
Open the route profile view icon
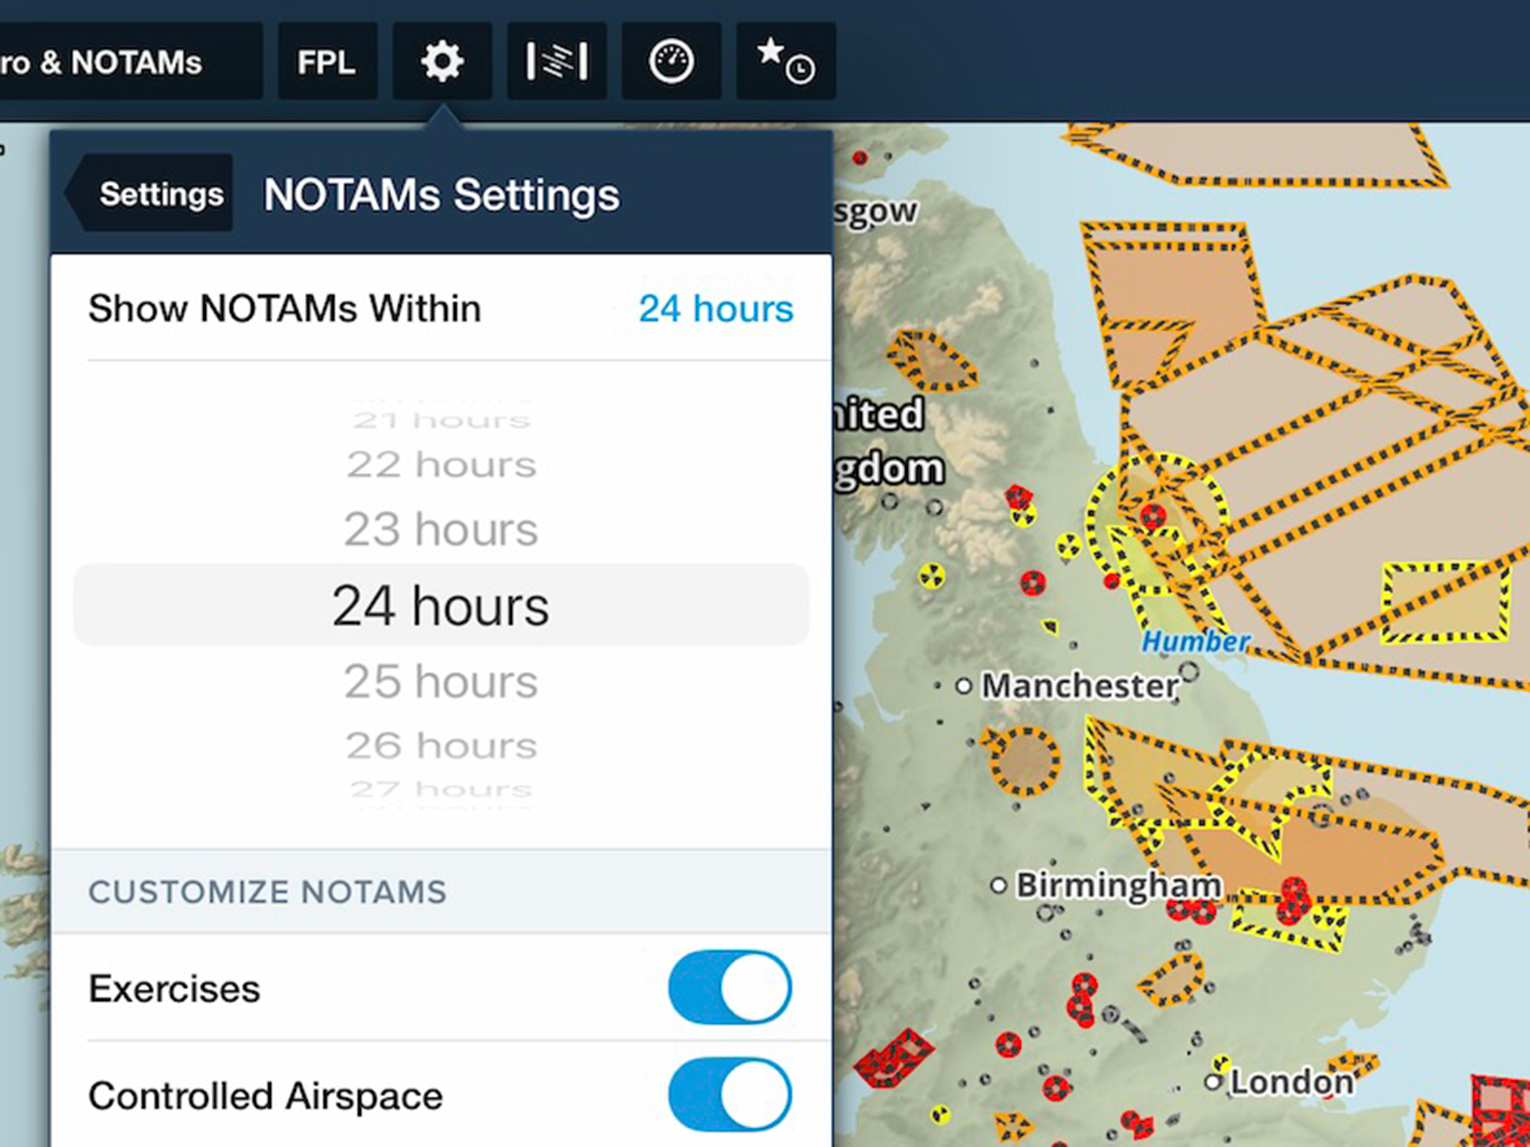pyautogui.click(x=557, y=62)
